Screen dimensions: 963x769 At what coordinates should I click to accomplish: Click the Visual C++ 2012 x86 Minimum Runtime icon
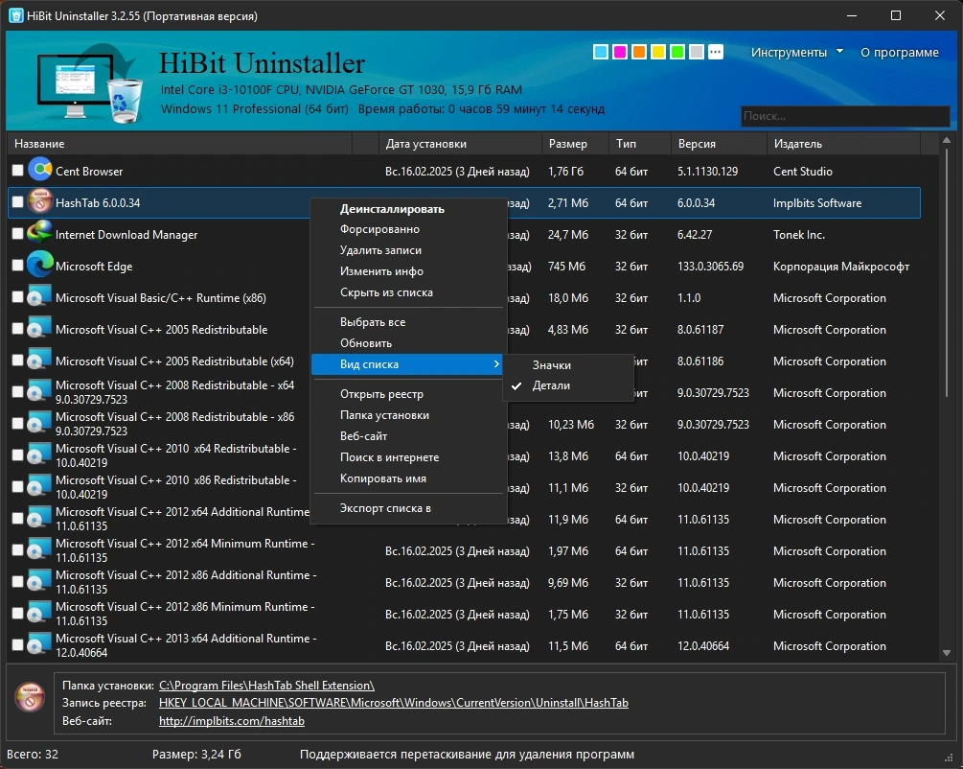point(40,614)
